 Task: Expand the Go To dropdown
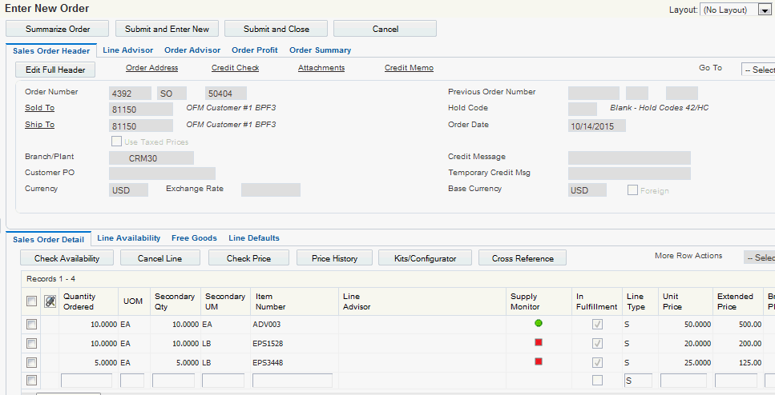click(757, 70)
